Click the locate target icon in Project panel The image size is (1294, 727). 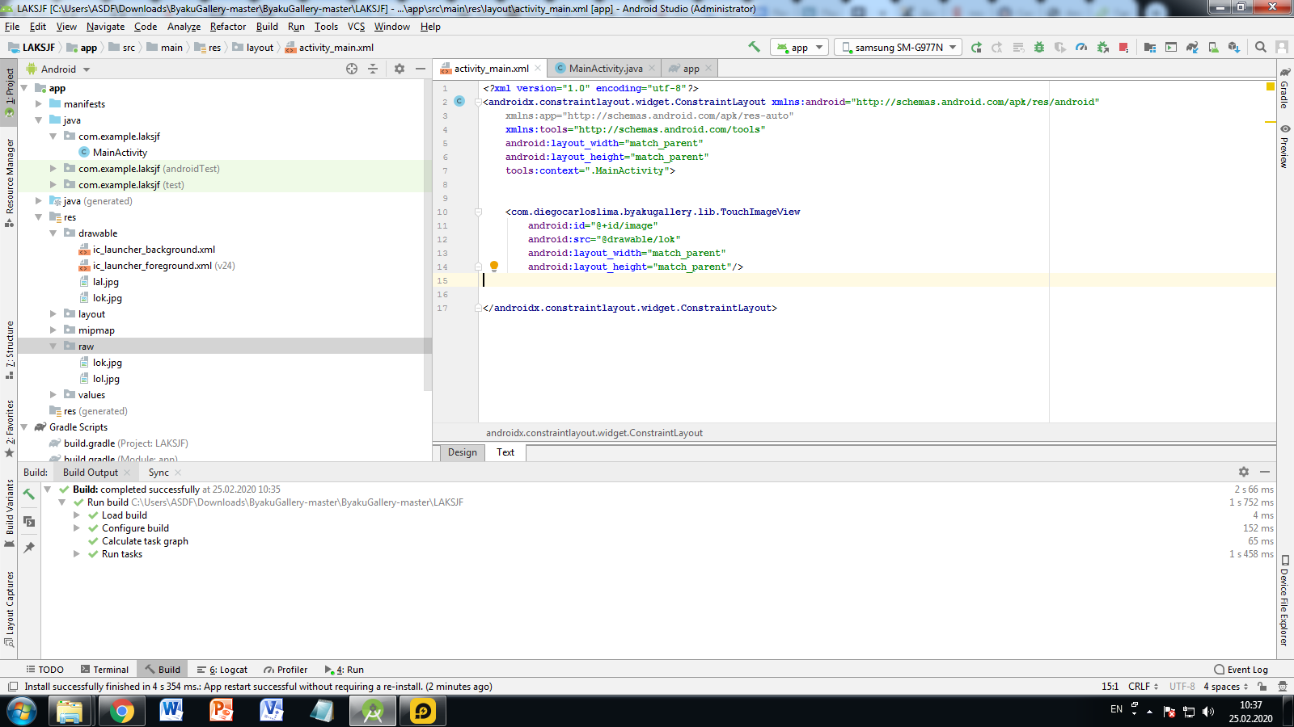click(x=352, y=69)
